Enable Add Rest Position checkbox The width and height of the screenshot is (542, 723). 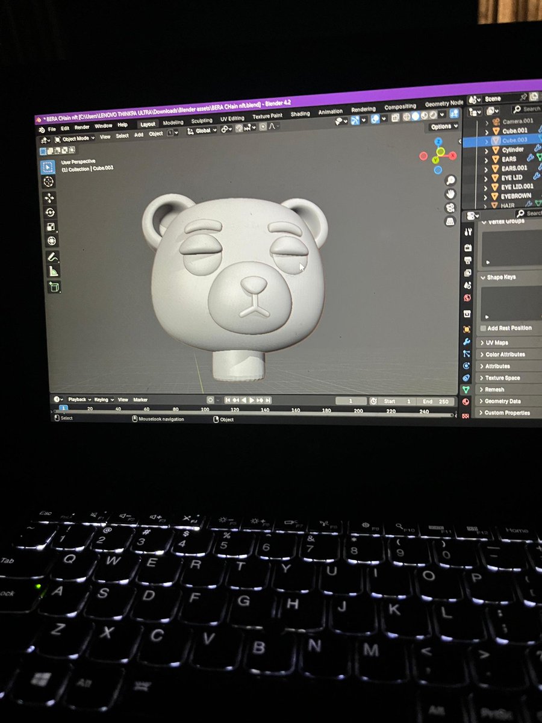tap(483, 328)
